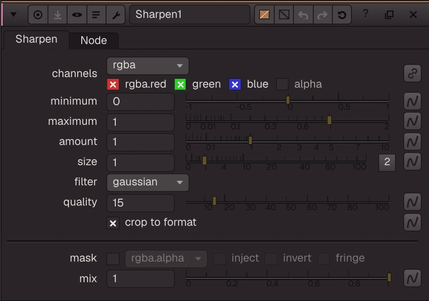The width and height of the screenshot is (429, 301).
Task: Open animation menu for maximum
Action: pyautogui.click(x=412, y=122)
